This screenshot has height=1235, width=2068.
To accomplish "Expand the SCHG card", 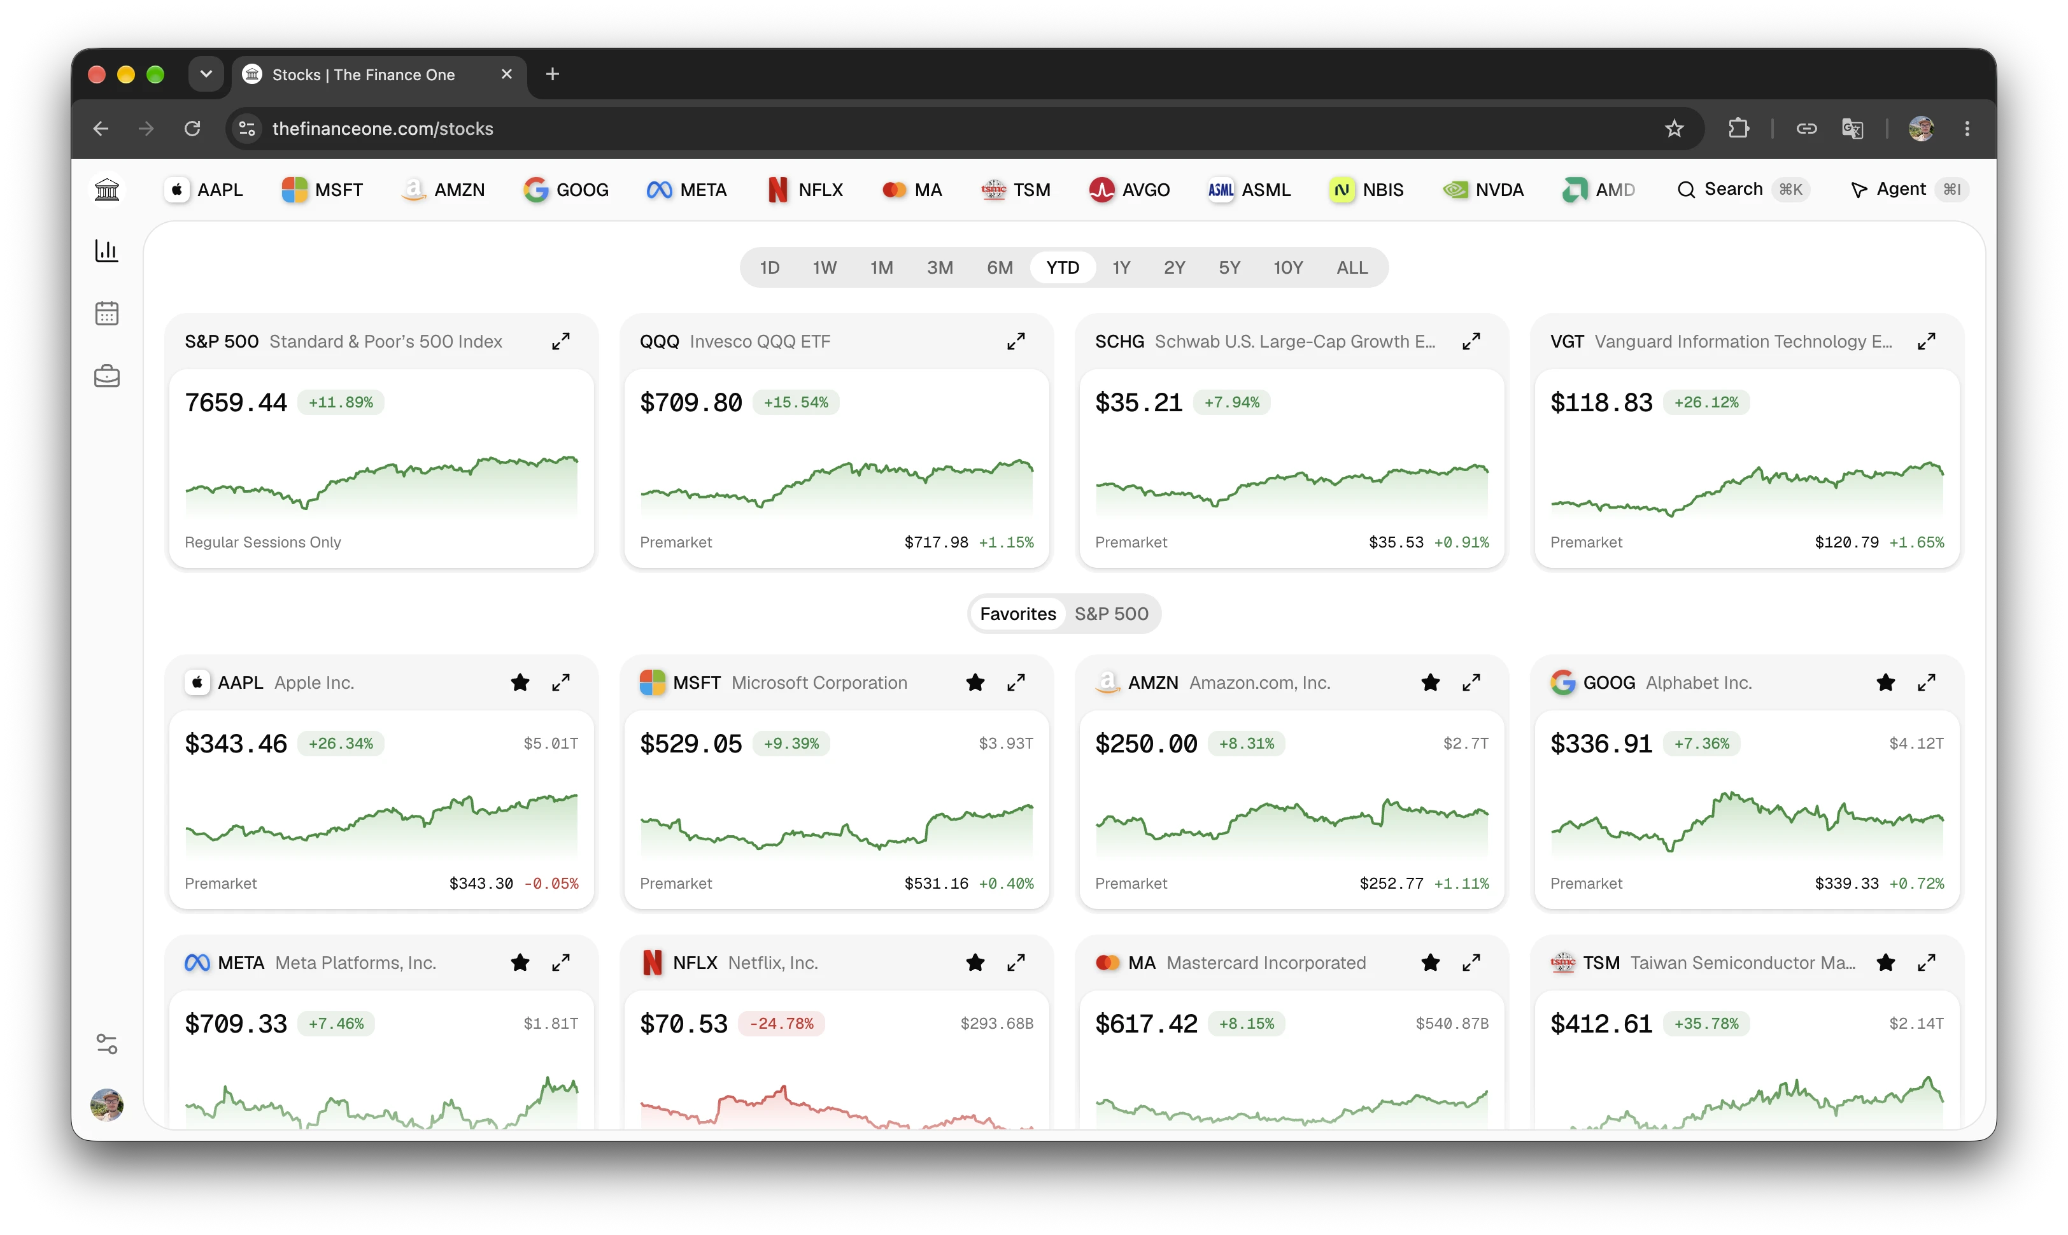I will [x=1471, y=341].
